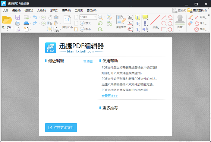Select the 周长 perimeter measuring tool
Image resolution: width=211 pixels, height=142 pixels.
click(x=200, y=23)
